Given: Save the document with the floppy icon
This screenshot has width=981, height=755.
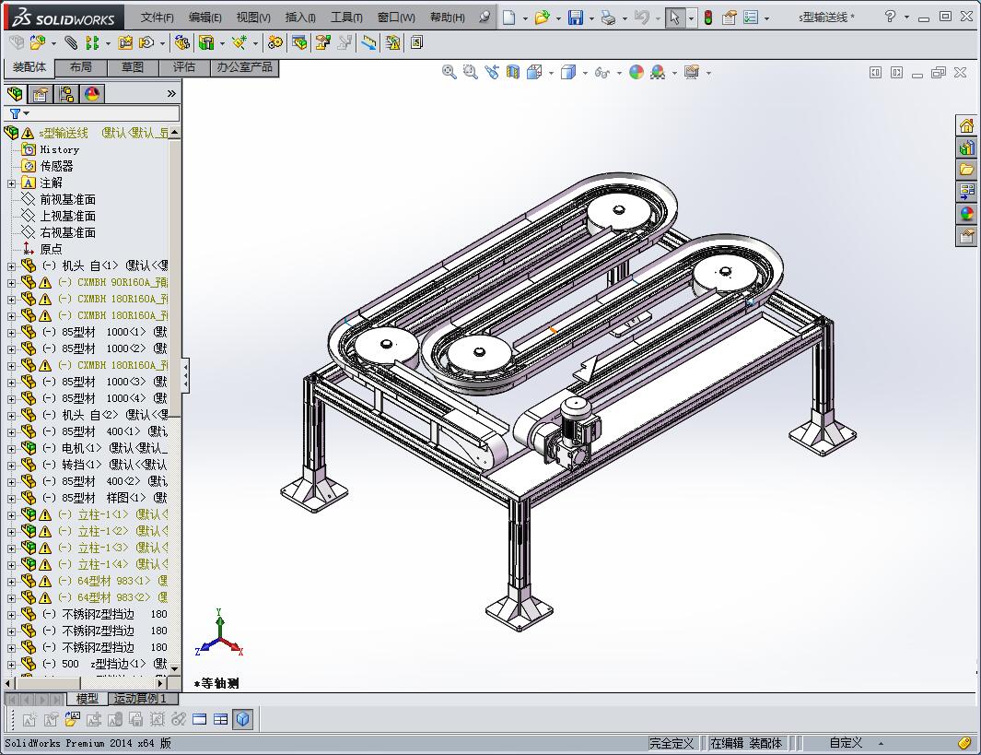Looking at the screenshot, I should [575, 18].
